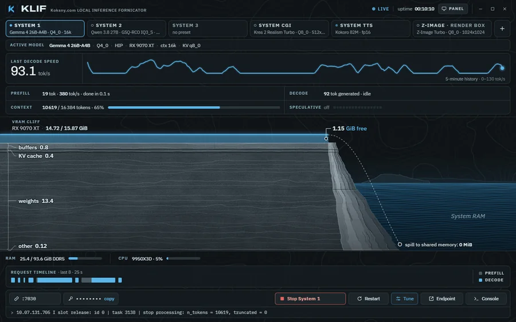The height and width of the screenshot is (322, 516).
Task: Open the Console button
Action: pyautogui.click(x=486, y=299)
